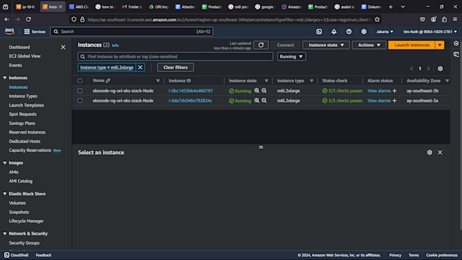
Task: Open the console settings gear in the top bar
Action: coord(364,31)
